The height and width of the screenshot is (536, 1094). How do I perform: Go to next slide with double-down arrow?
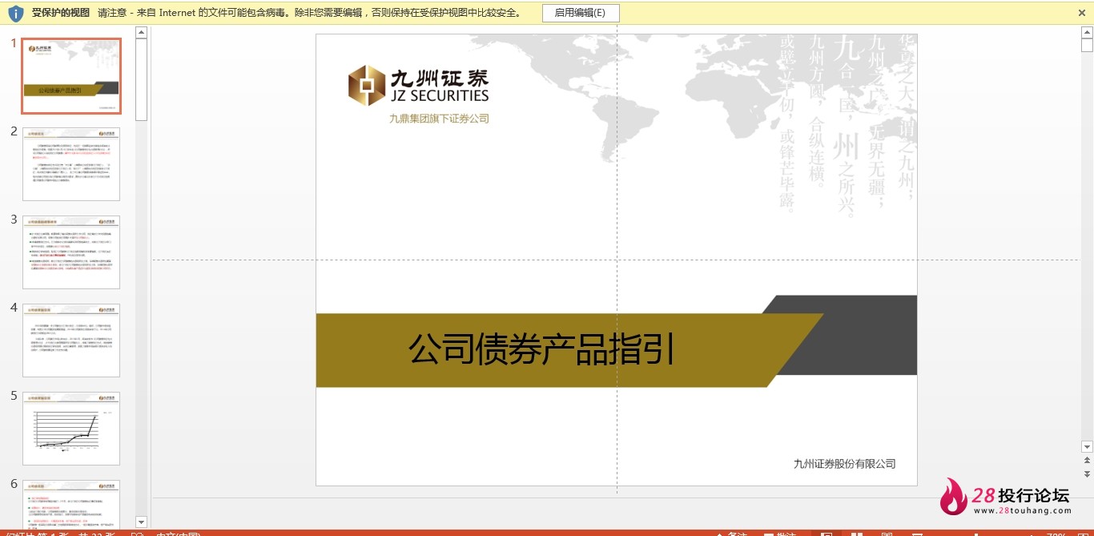pos(1087,474)
